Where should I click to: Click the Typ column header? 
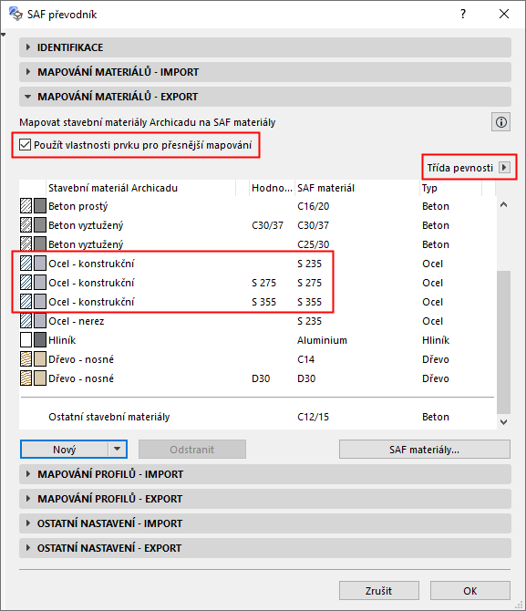click(451, 188)
